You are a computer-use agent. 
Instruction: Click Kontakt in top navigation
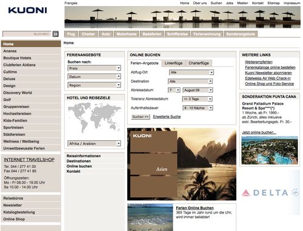tap(258, 3)
